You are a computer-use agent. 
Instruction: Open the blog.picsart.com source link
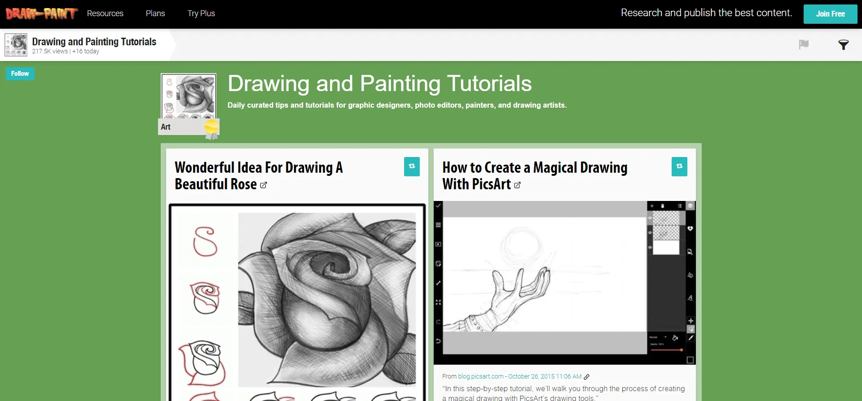point(480,376)
